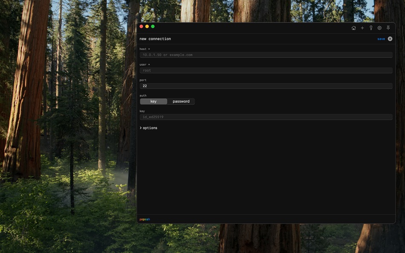This screenshot has height=253, width=405.
Task: Save the new connection
Action: pyautogui.click(x=381, y=39)
